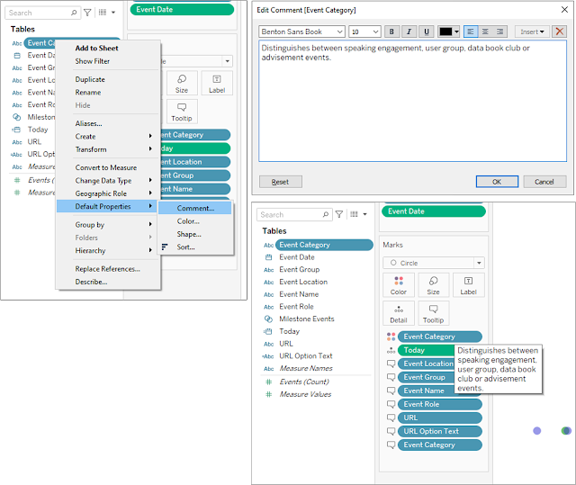The width and height of the screenshot is (576, 485).
Task: Expand the Transform submenu
Action: click(x=108, y=149)
